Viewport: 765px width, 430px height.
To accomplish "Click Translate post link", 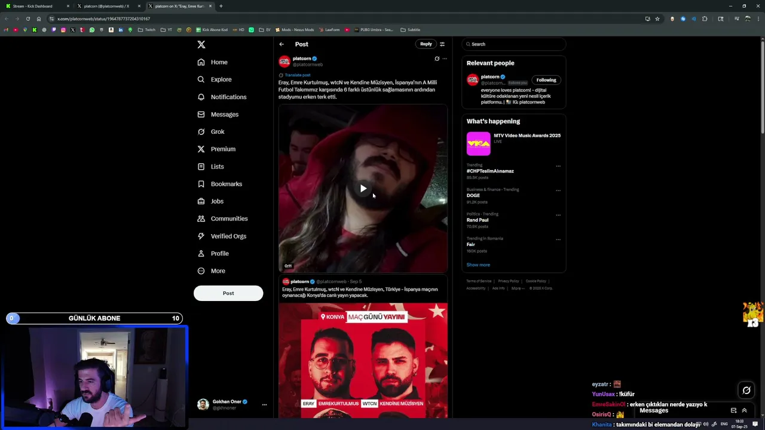I will 297,75.
